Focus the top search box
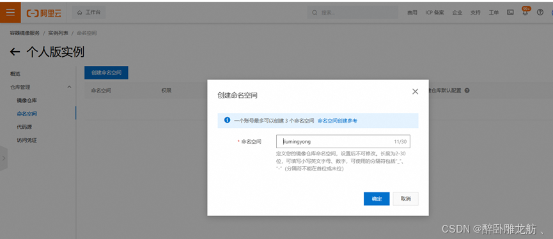Screen dimensions: 553x239 click(353, 12)
